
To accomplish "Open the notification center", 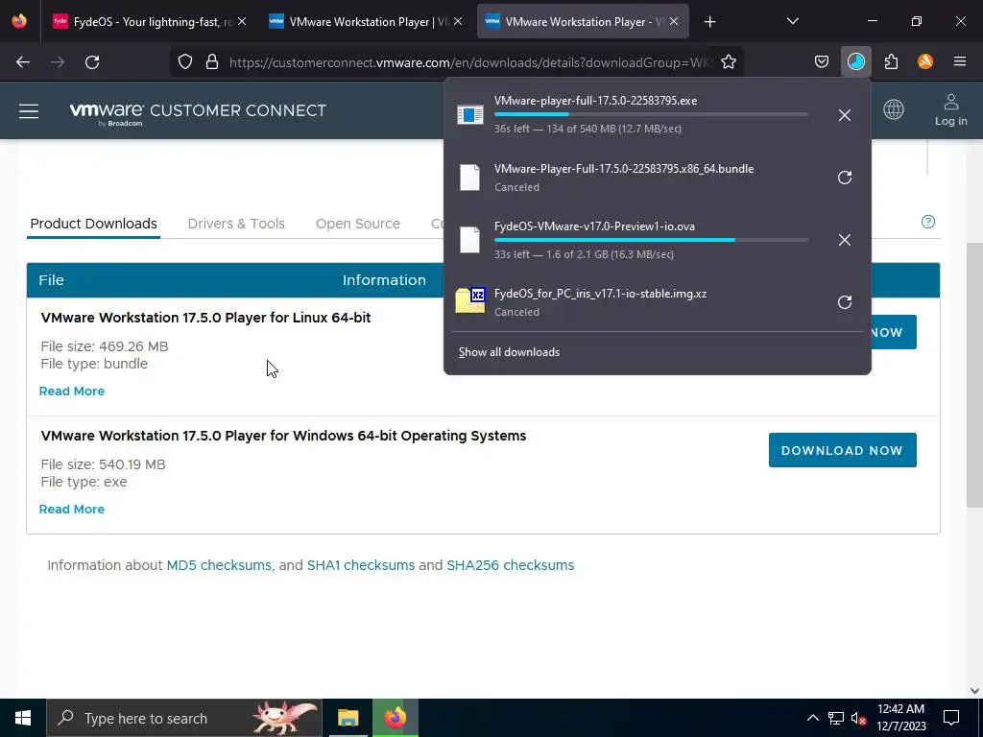I will [951, 718].
